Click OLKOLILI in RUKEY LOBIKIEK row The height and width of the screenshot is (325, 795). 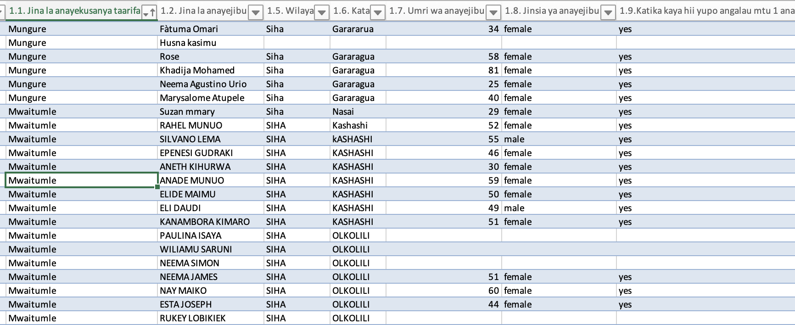point(358,318)
